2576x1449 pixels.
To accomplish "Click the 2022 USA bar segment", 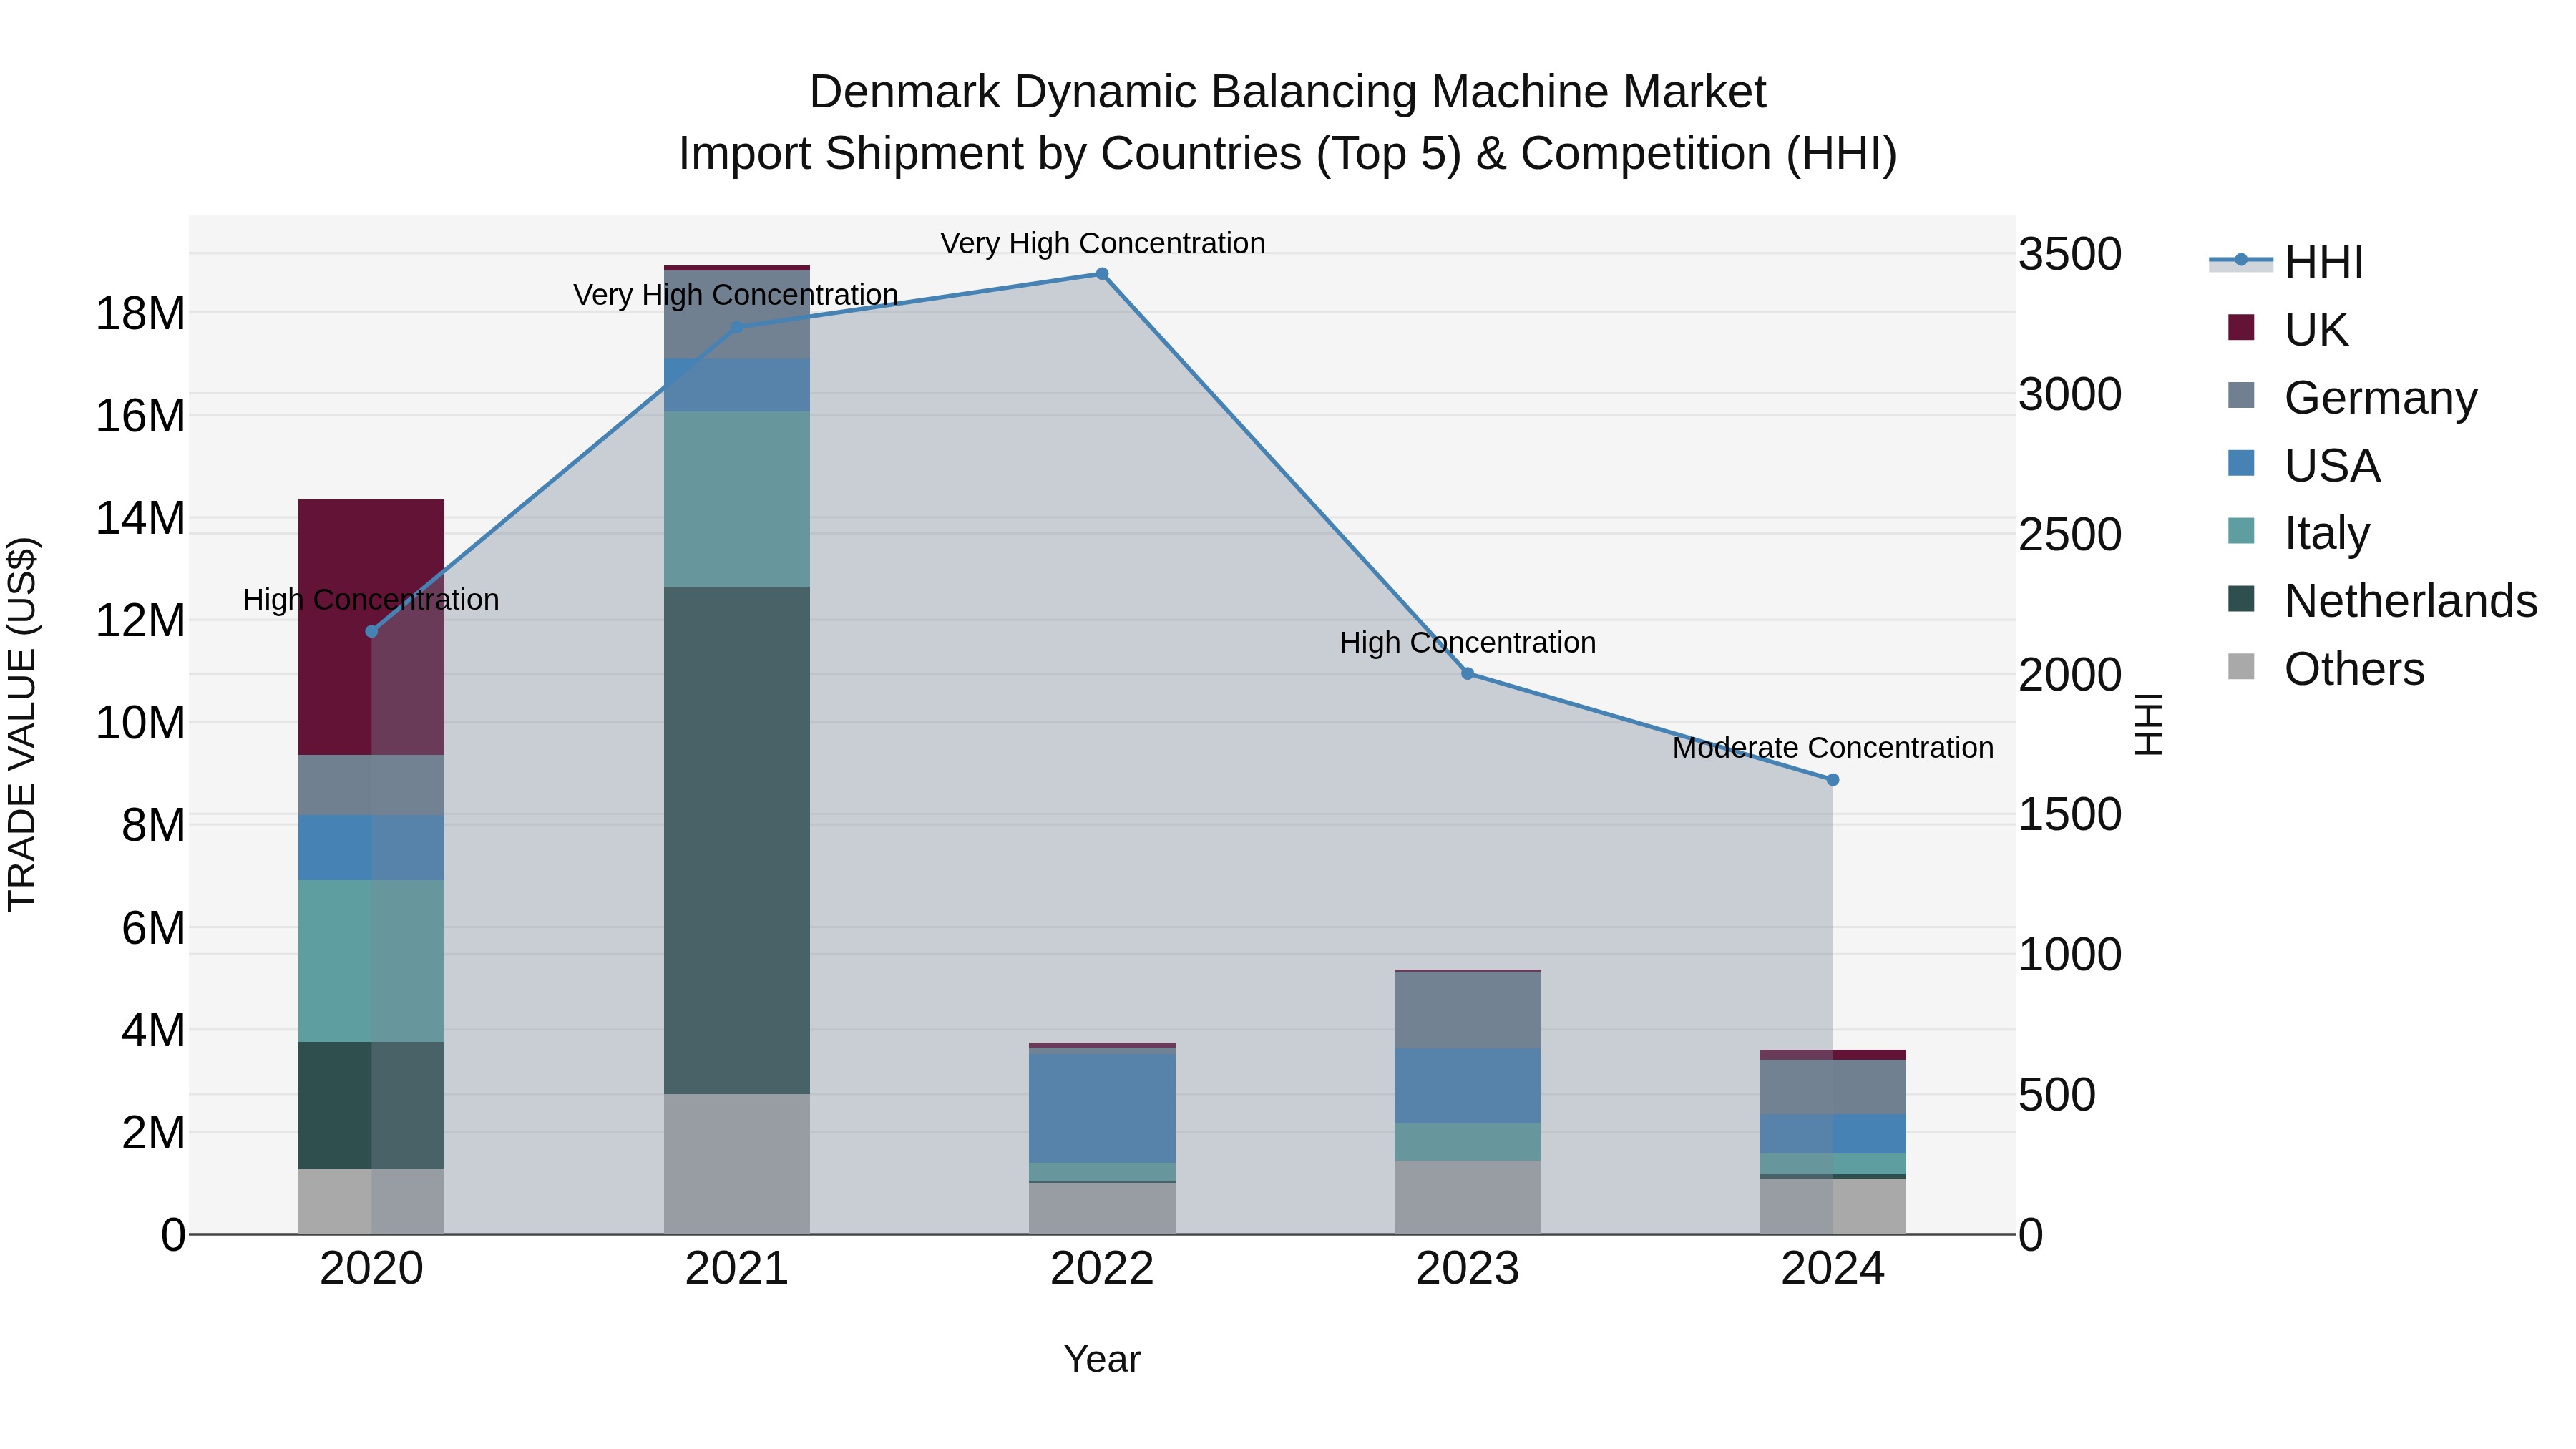I will 1102,1108.
